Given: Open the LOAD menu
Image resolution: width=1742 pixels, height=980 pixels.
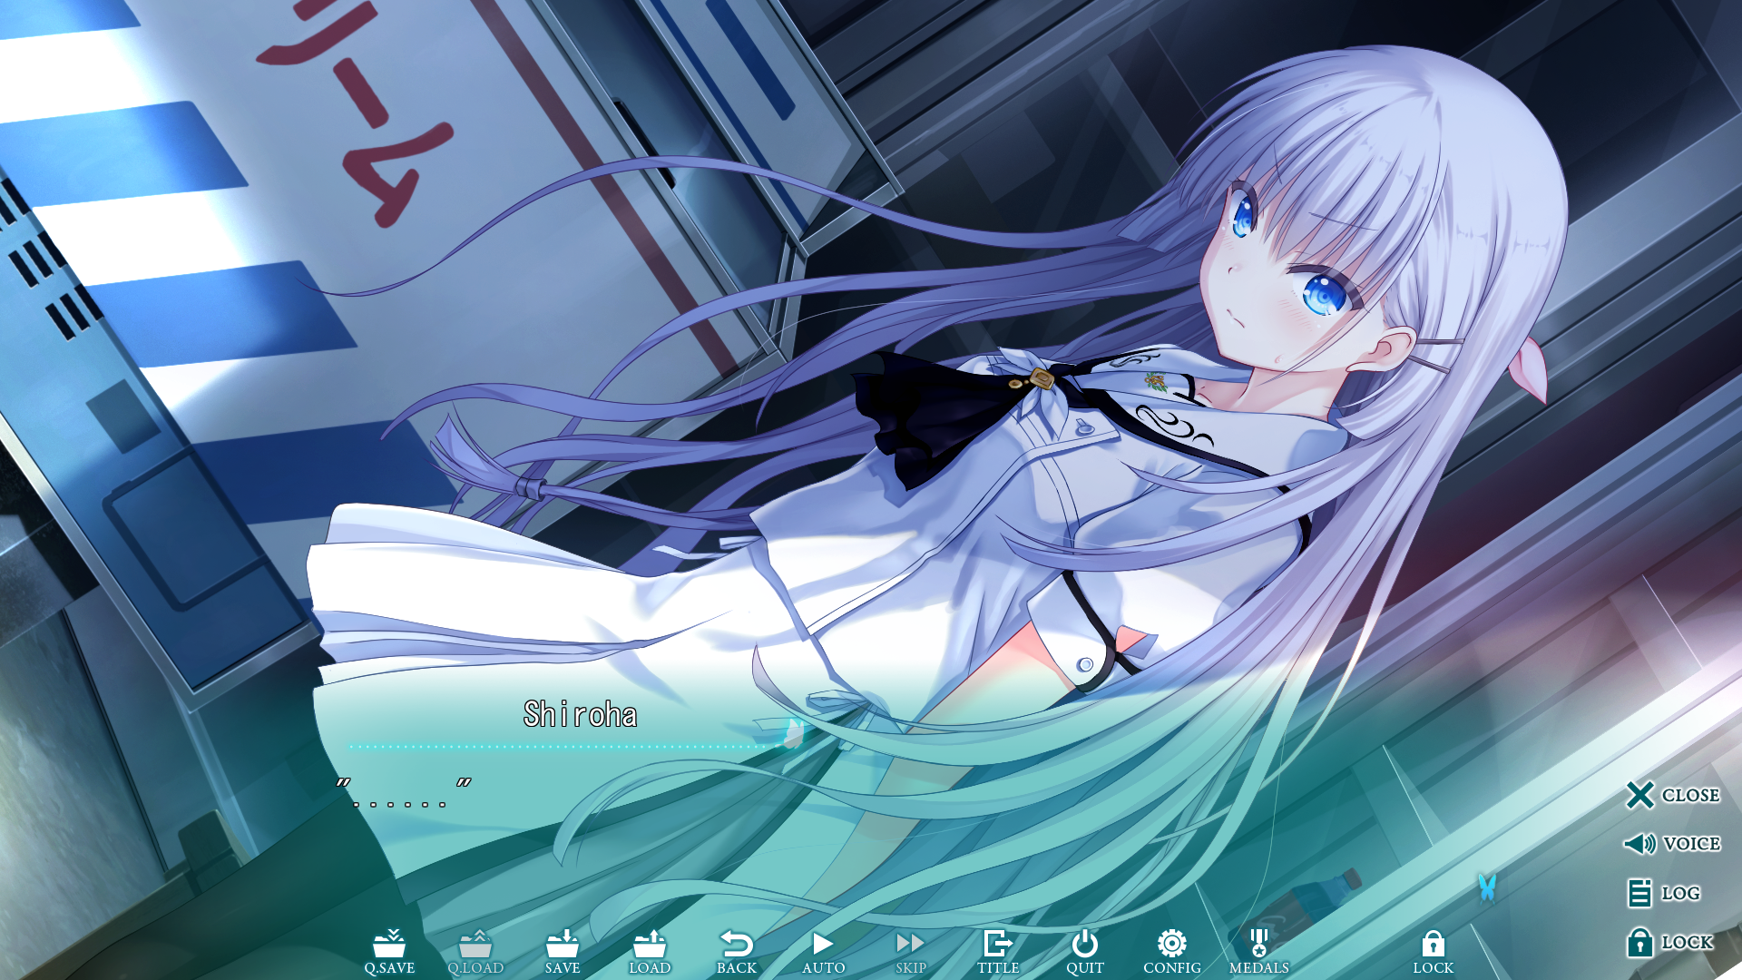Looking at the screenshot, I should click(x=650, y=952).
